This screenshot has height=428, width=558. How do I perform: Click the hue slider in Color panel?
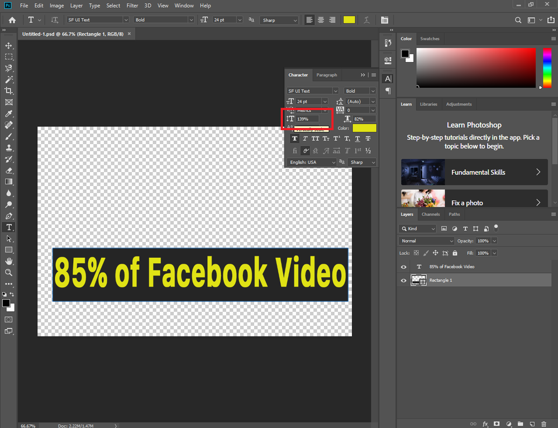coord(547,68)
